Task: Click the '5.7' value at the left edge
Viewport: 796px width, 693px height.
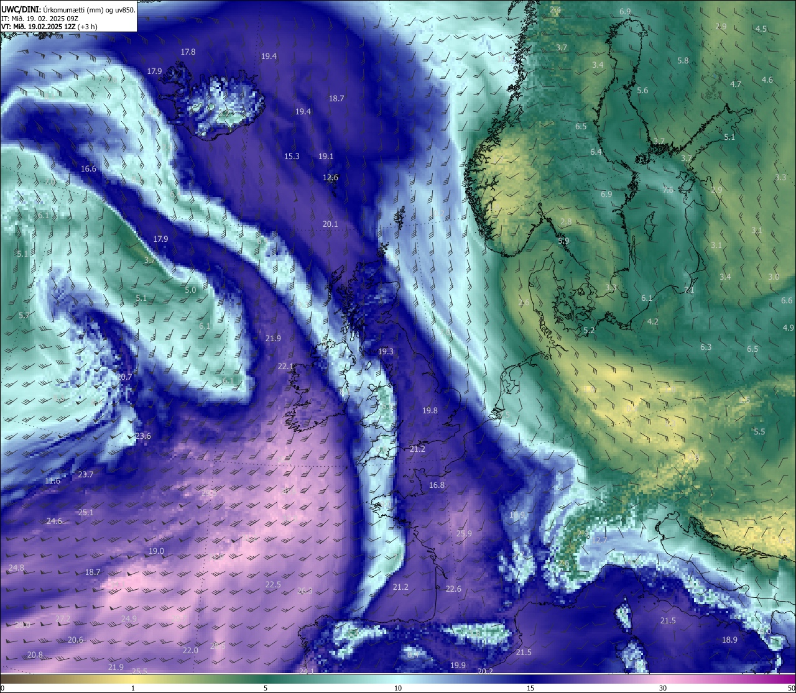Action: 24,316
